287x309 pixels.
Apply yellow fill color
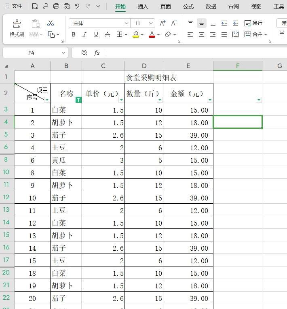(136, 34)
